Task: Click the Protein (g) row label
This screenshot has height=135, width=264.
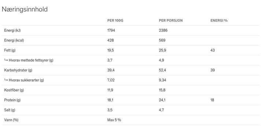Action: tap(12, 100)
